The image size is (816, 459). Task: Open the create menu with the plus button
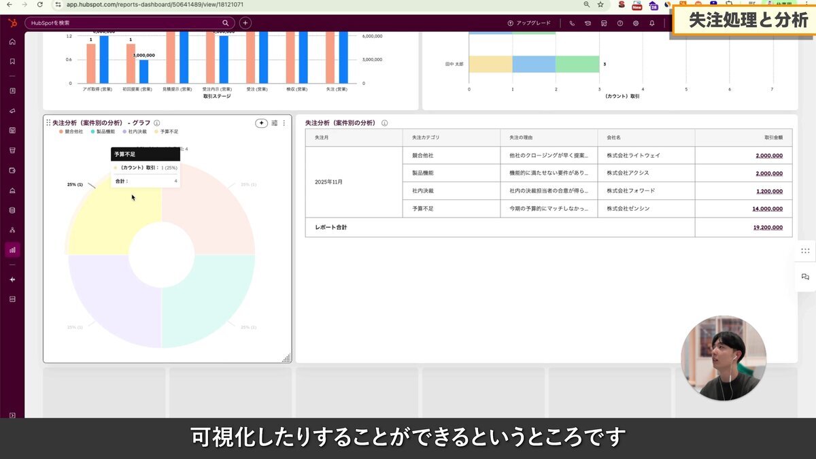[x=245, y=22]
